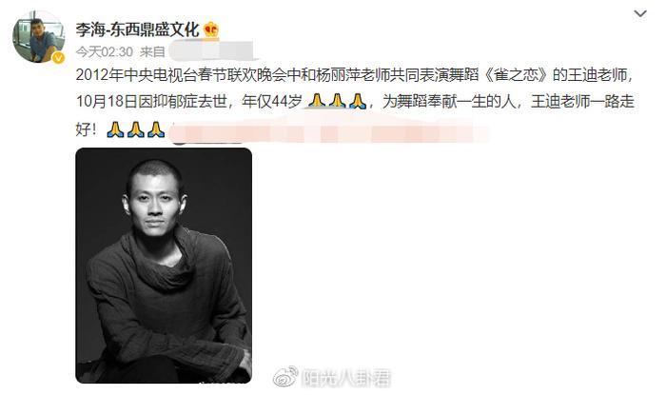The width and height of the screenshot is (666, 395).
Task: Click middle praying hands emoji after 年仅44岁
Action: [337, 101]
